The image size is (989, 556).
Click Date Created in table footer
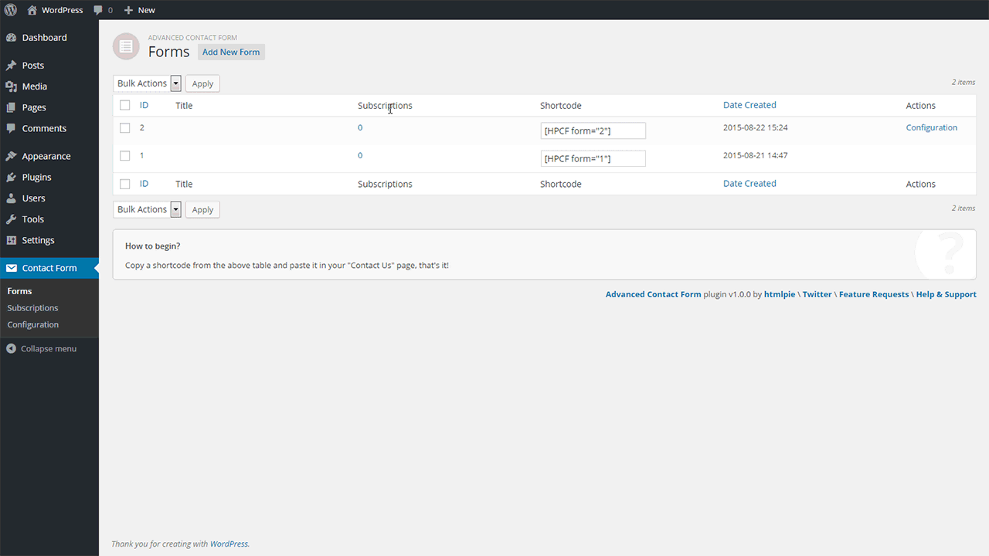point(749,184)
